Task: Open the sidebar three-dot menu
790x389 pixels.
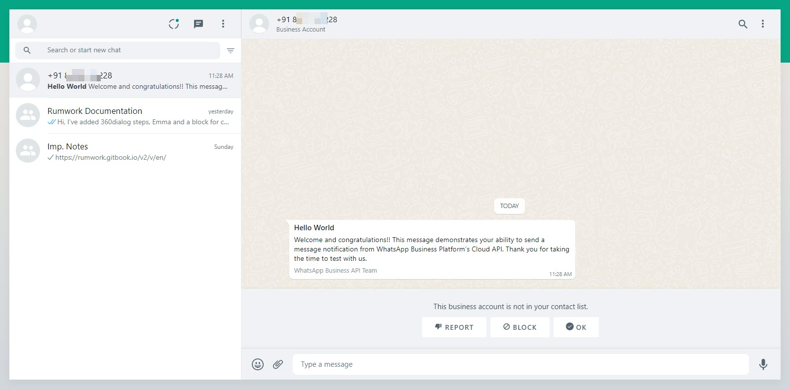Action: [x=223, y=24]
